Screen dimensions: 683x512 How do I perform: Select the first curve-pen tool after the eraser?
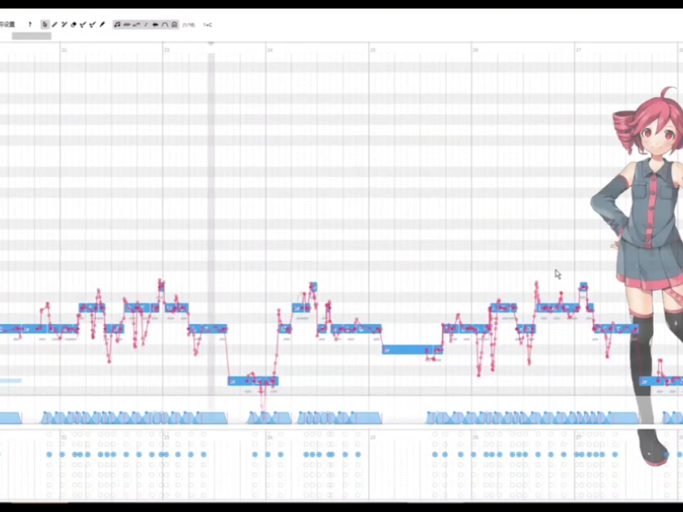coord(83,25)
